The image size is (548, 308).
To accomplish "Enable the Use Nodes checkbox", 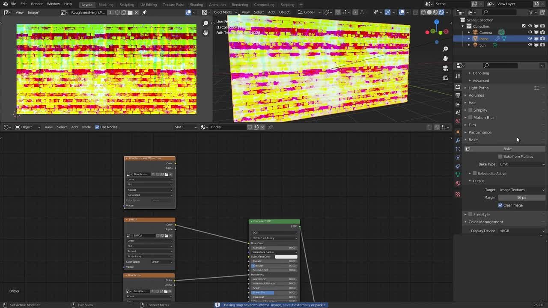I will (97, 127).
